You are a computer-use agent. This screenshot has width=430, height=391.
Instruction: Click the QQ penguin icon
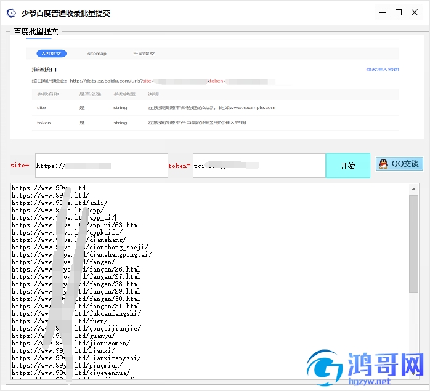pyautogui.click(x=383, y=164)
